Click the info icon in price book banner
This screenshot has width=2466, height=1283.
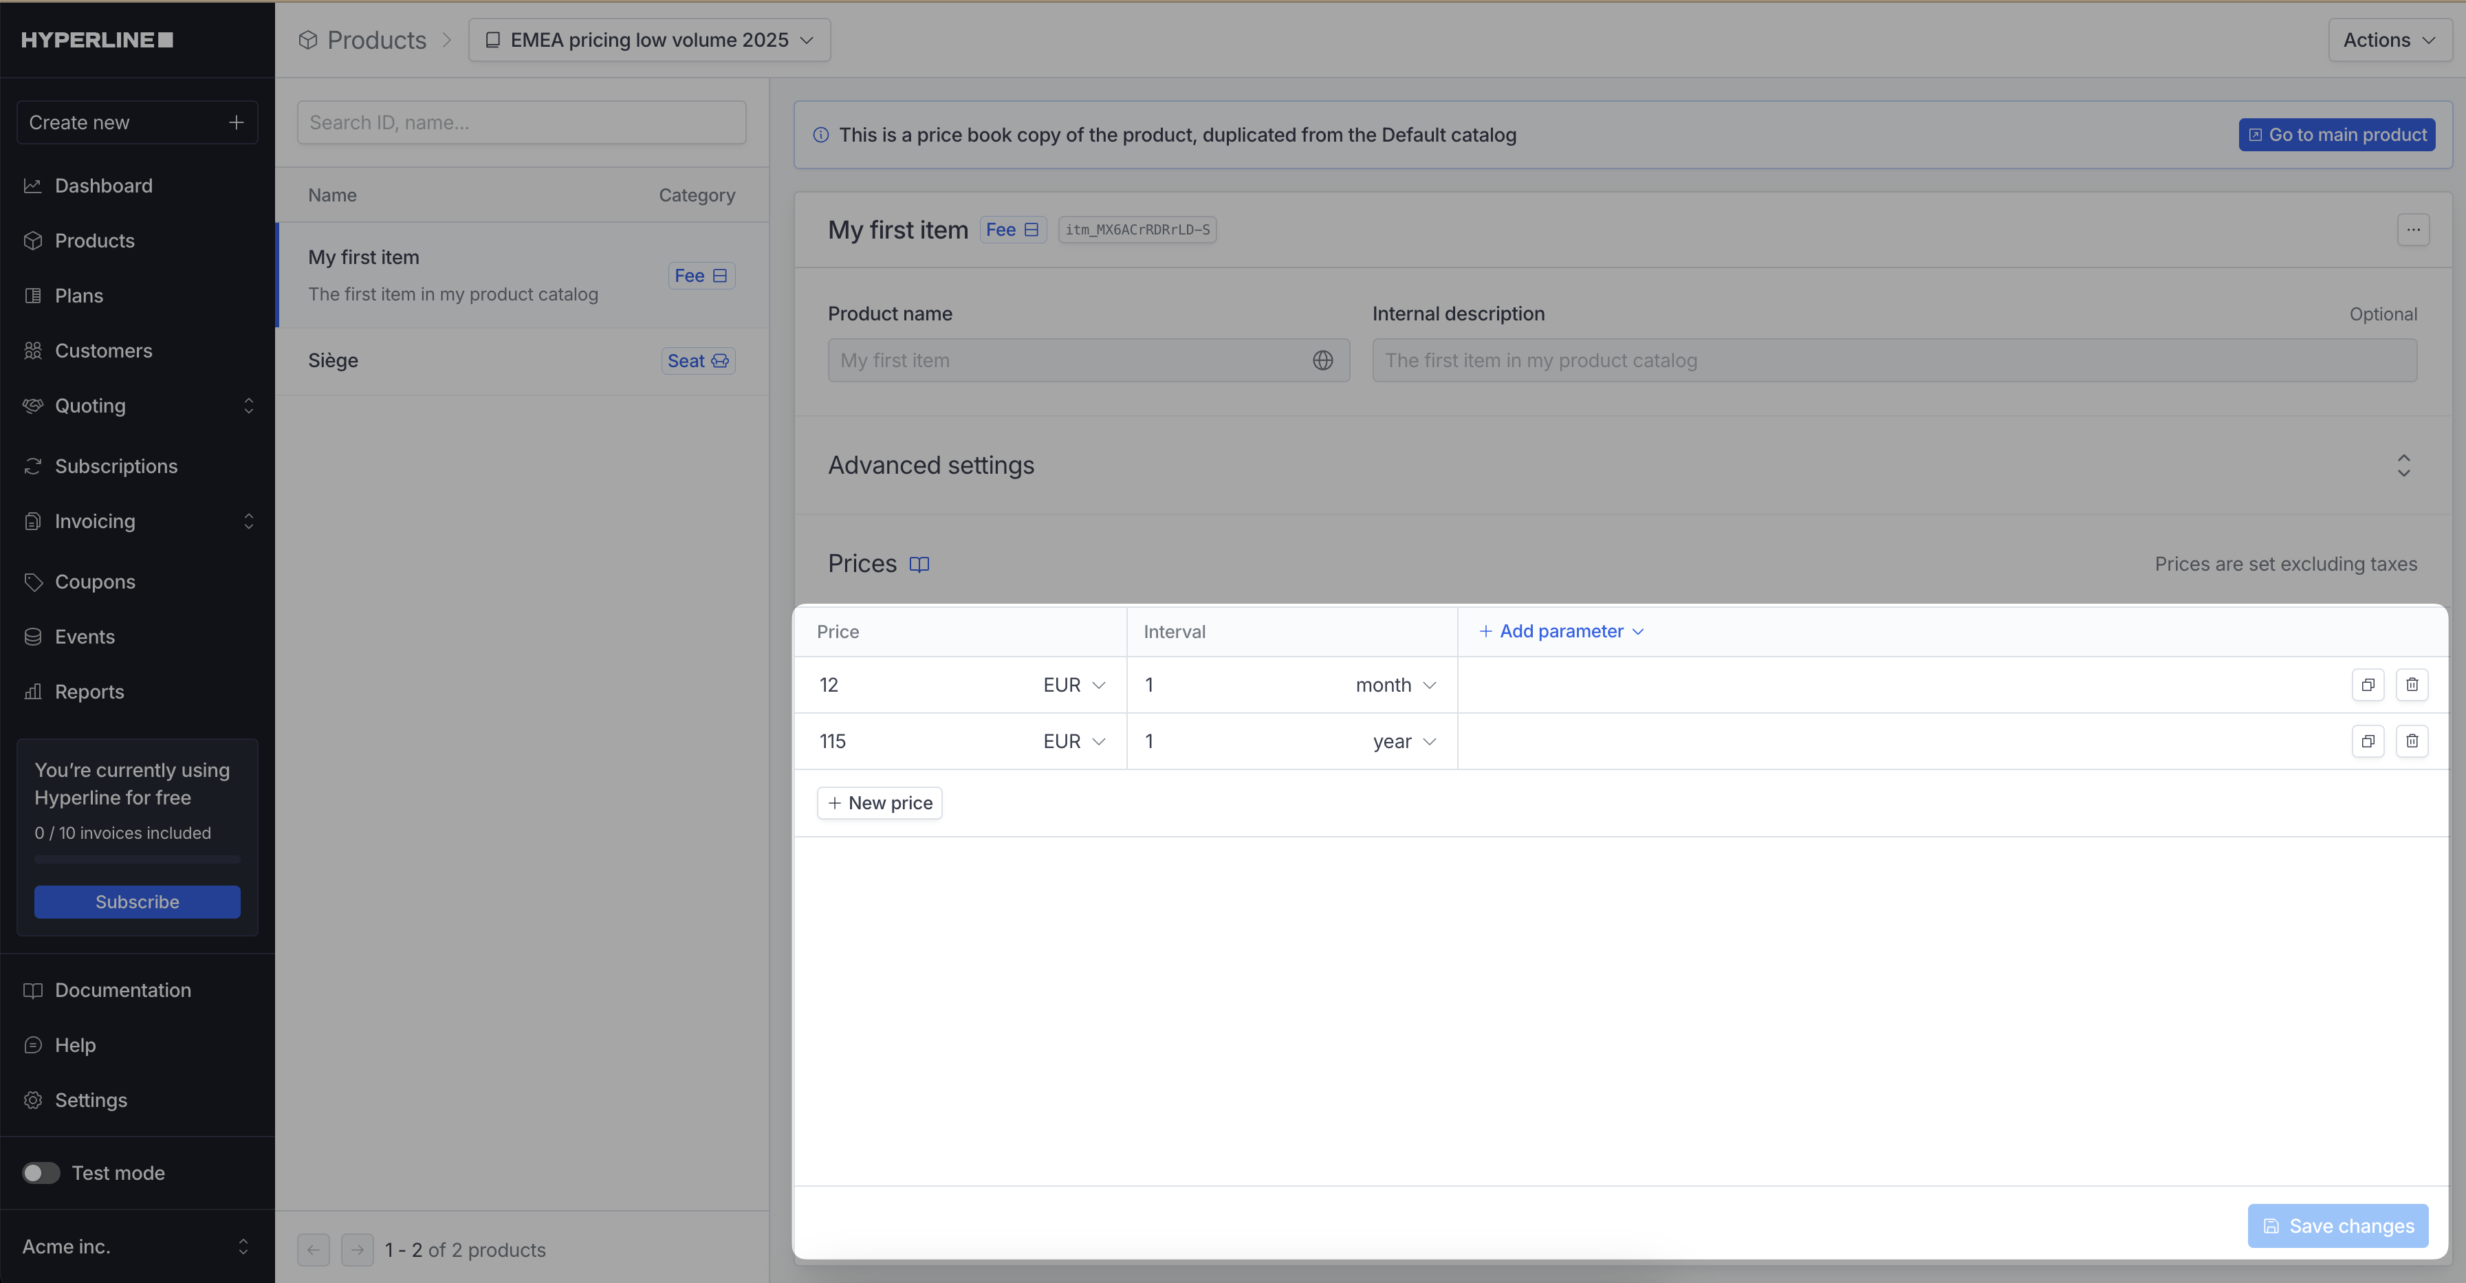[820, 135]
